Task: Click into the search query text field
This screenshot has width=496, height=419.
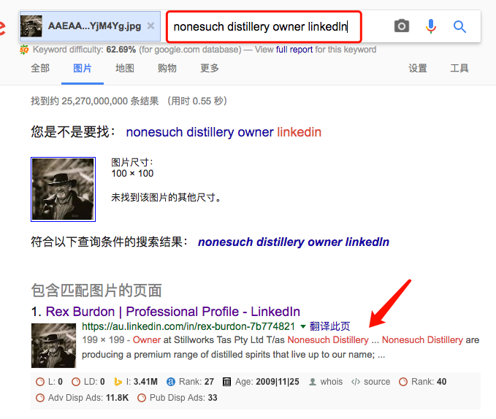Action: [264, 26]
